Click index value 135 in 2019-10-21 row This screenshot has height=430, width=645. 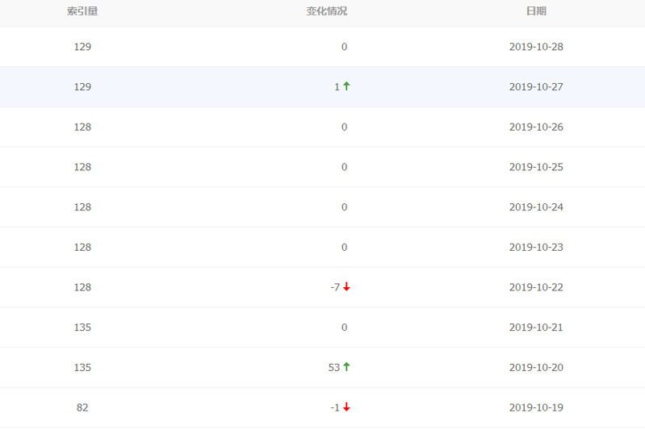82,328
